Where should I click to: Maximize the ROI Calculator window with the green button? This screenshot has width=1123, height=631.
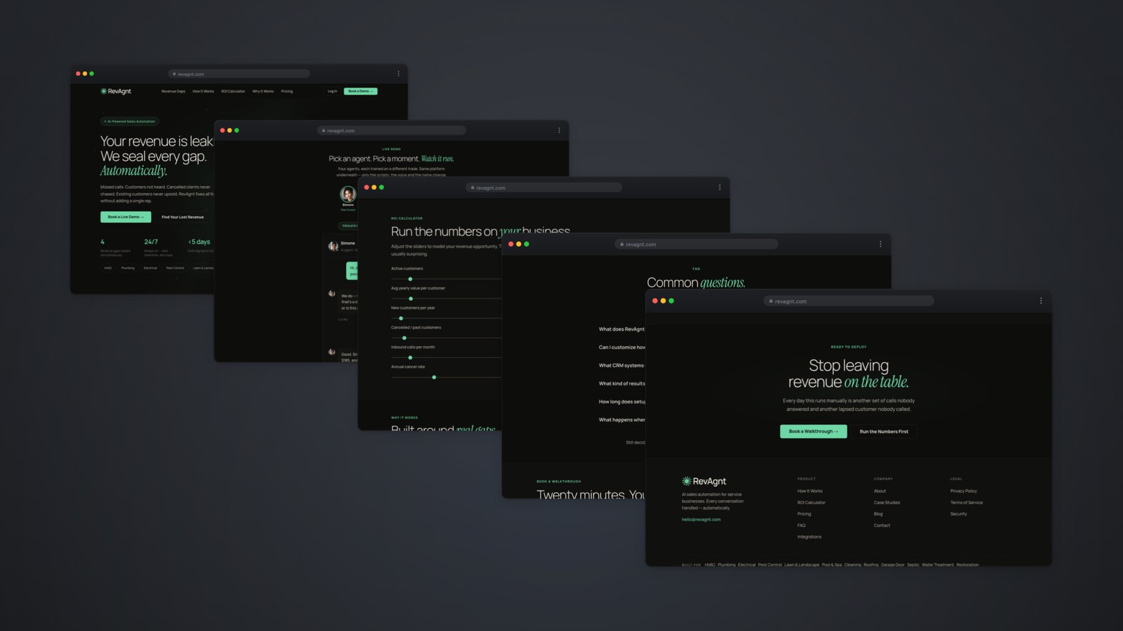(382, 187)
